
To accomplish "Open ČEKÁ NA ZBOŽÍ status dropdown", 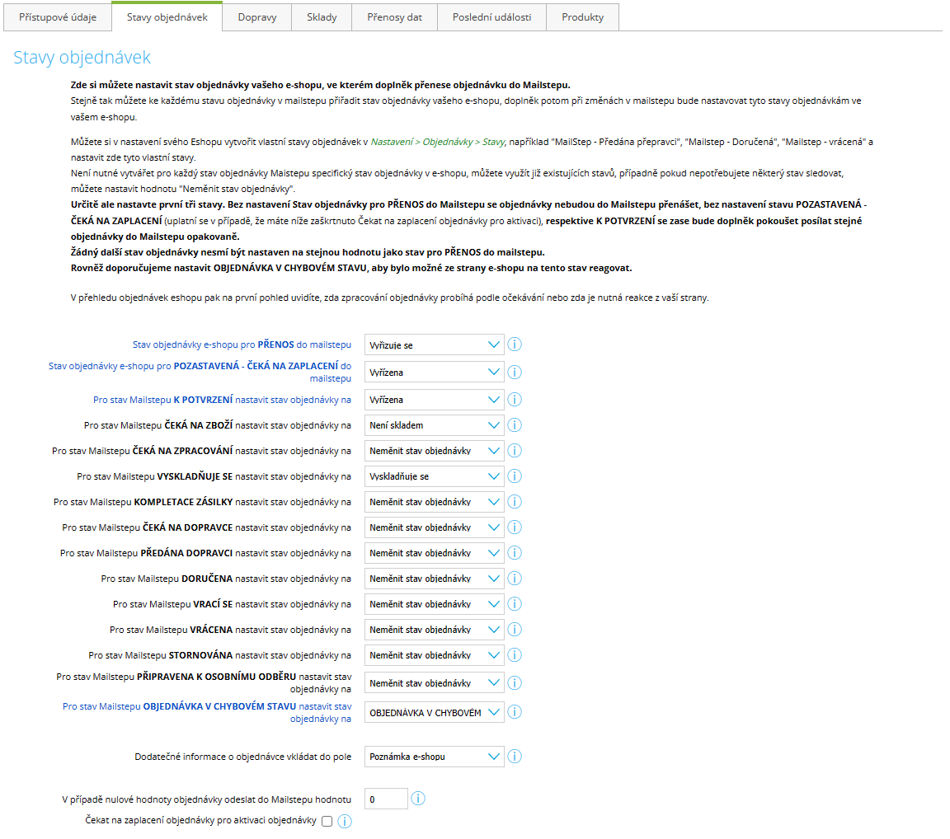I will coord(434,425).
